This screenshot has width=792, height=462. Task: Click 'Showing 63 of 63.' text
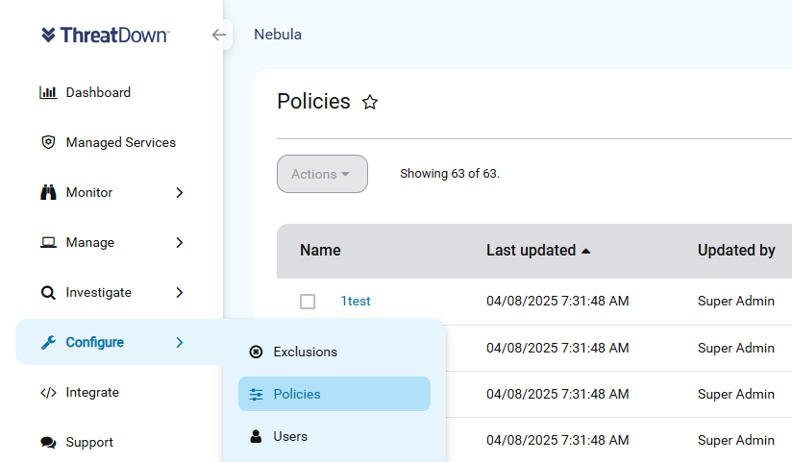450,174
